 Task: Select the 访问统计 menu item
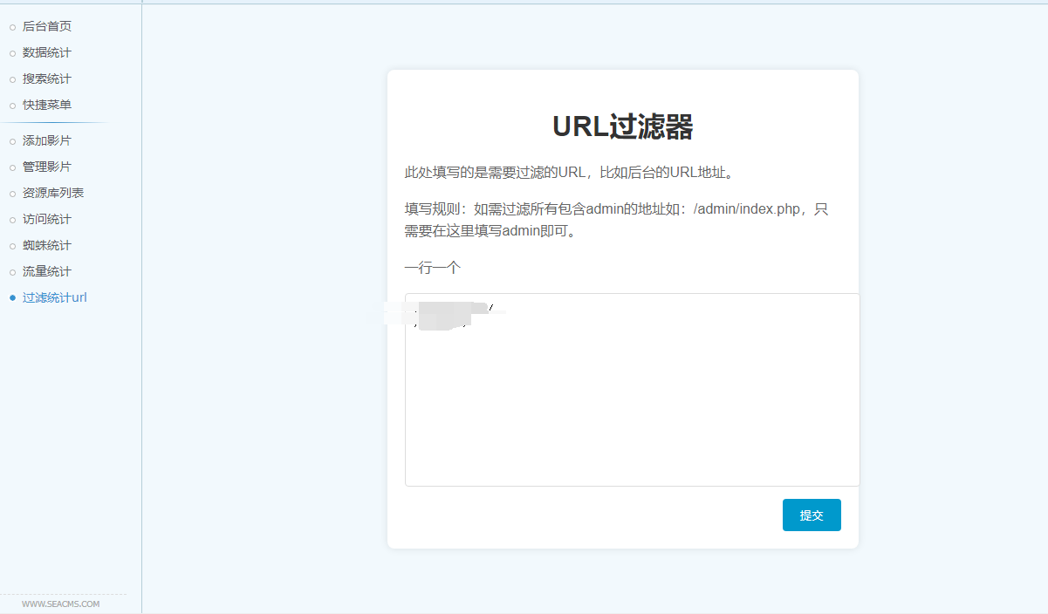[x=47, y=219]
